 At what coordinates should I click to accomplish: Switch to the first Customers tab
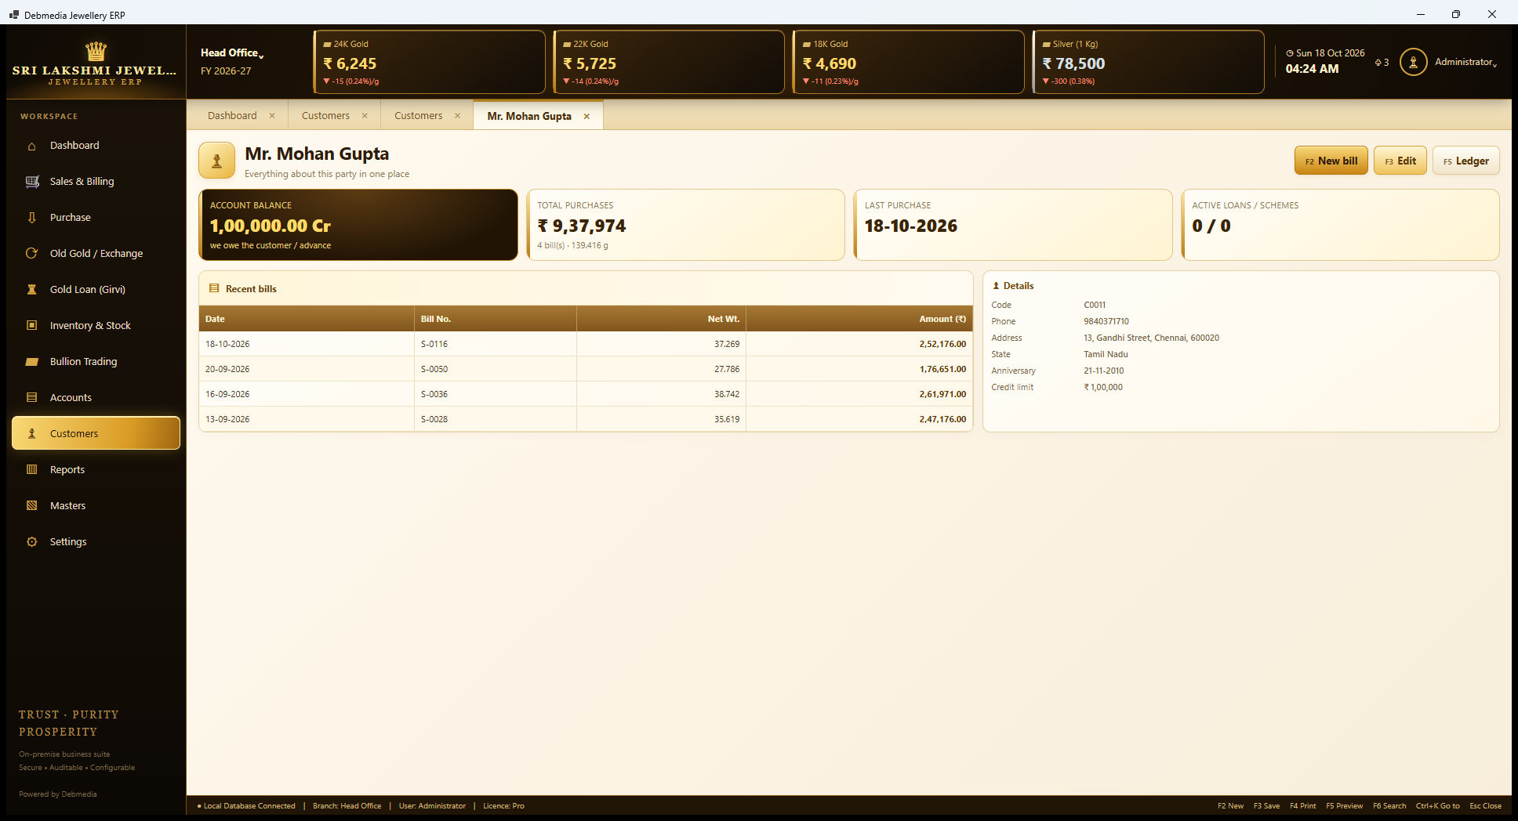[x=325, y=116]
